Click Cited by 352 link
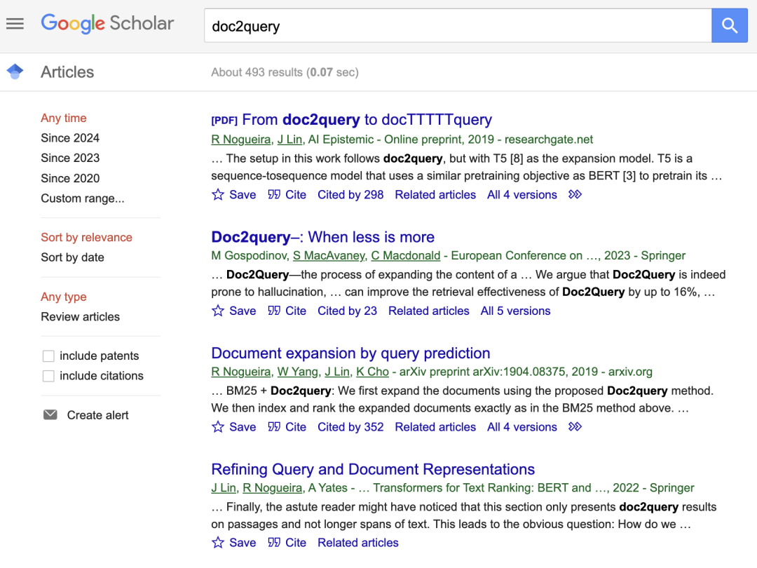The image size is (757, 568). coord(350,427)
